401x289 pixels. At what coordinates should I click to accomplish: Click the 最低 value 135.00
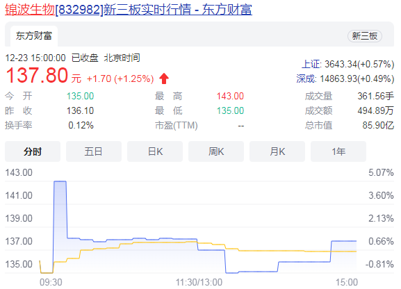[230, 110]
